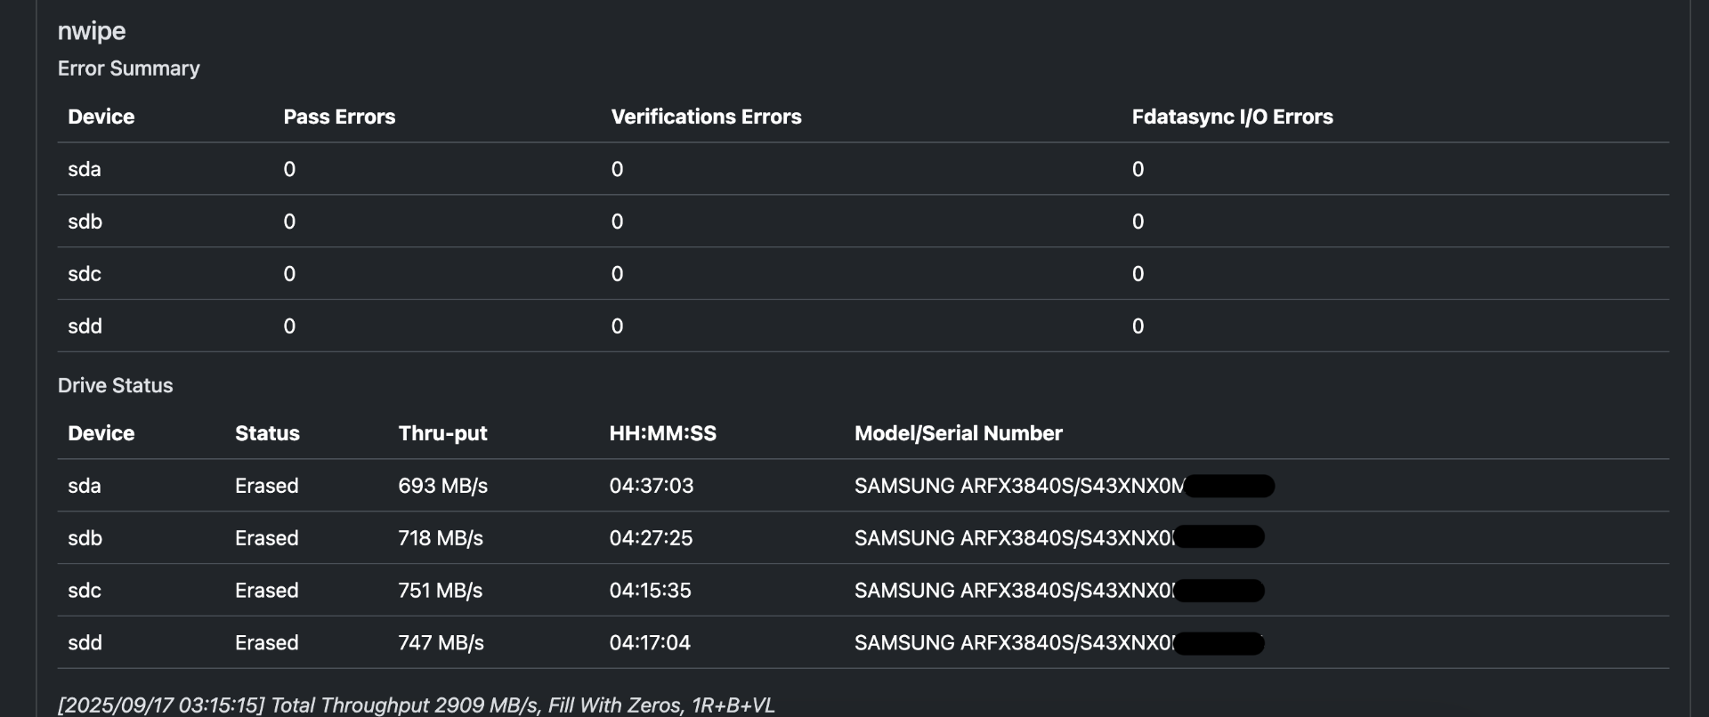This screenshot has width=1709, height=717.
Task: Click the 04:15:35 duration value
Action: (650, 591)
